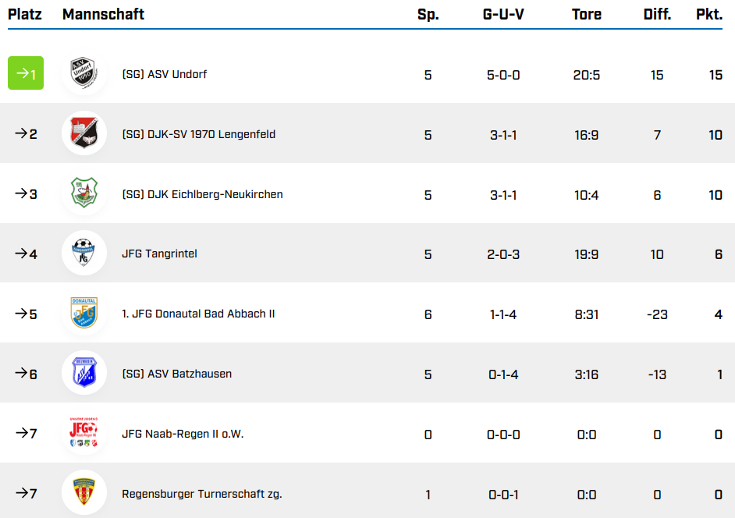Open the (SG) ASV Undorf team page
This screenshot has width=735, height=518.
(x=165, y=75)
